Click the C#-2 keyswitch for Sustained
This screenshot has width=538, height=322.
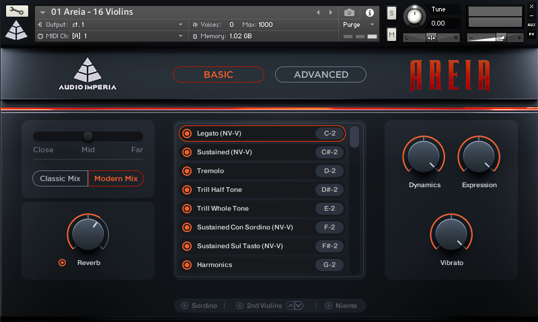point(330,152)
